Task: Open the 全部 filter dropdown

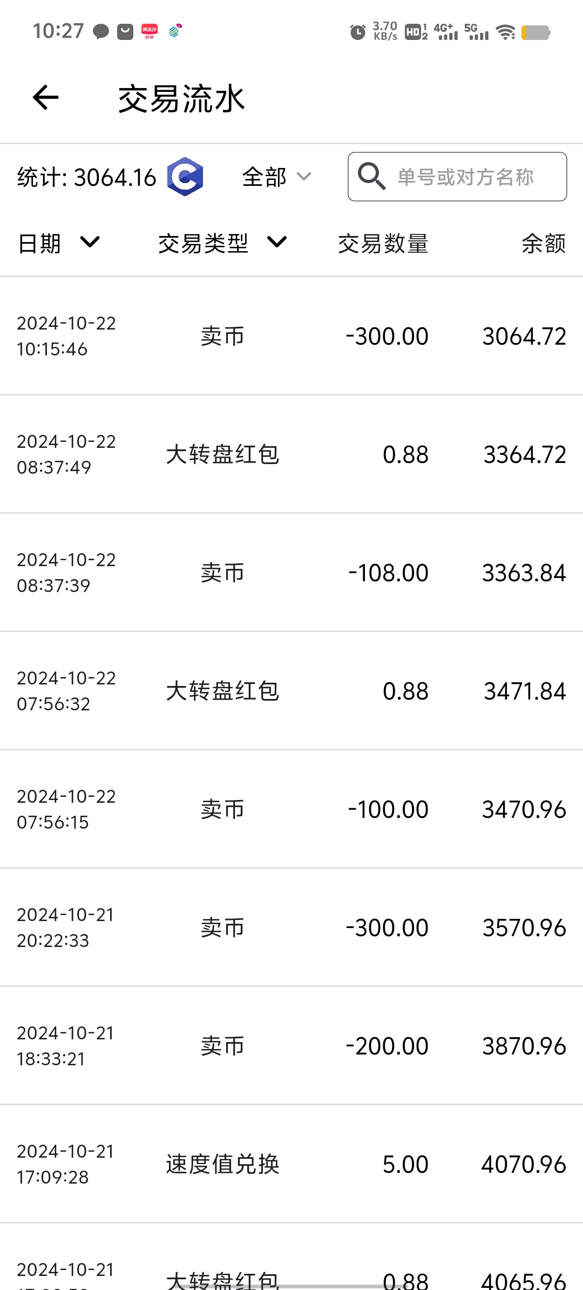Action: [x=276, y=177]
